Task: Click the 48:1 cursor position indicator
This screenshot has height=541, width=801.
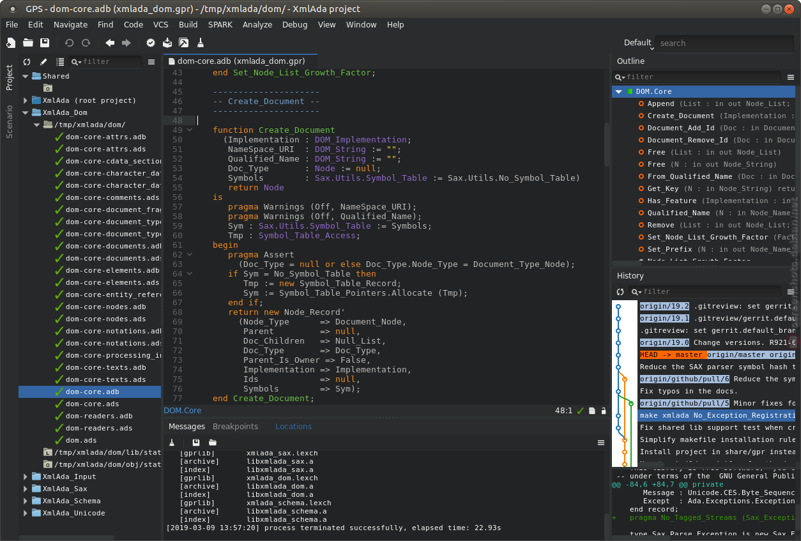Action: 563,411
